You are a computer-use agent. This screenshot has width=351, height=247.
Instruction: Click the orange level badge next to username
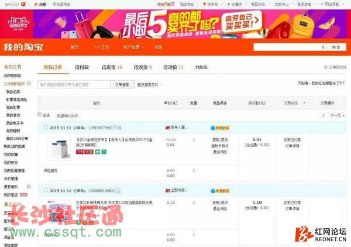(23, 4)
